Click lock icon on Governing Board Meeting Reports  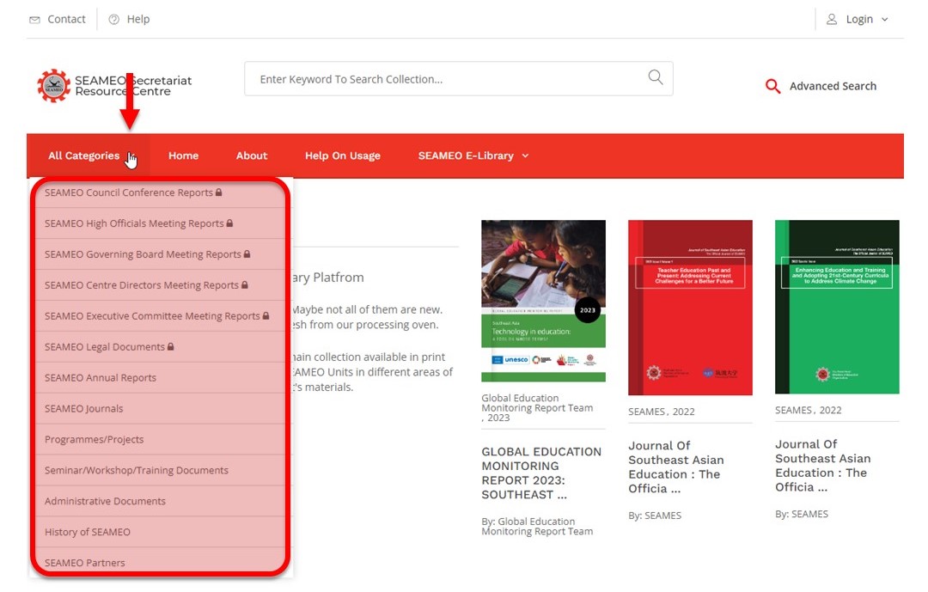click(x=247, y=253)
